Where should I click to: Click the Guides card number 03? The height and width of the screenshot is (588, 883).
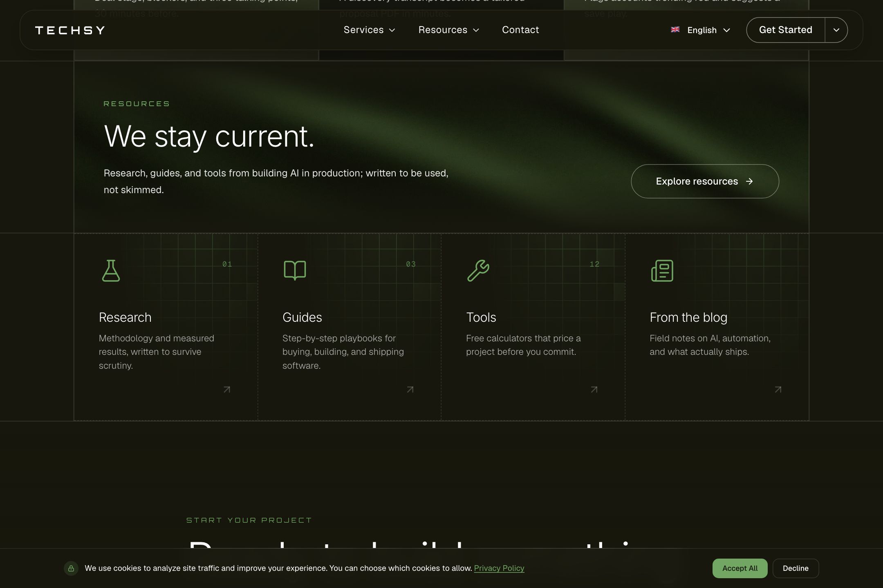(411, 264)
